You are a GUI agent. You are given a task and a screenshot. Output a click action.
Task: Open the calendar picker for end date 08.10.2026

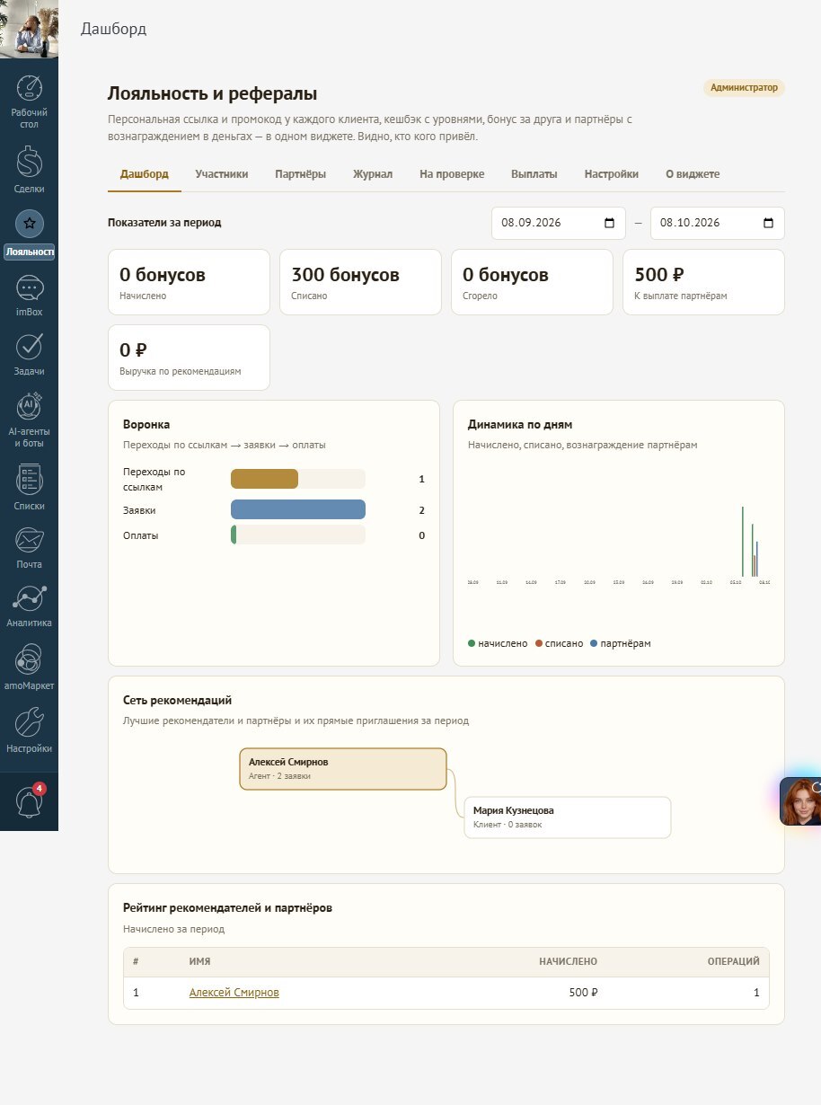[x=768, y=224]
